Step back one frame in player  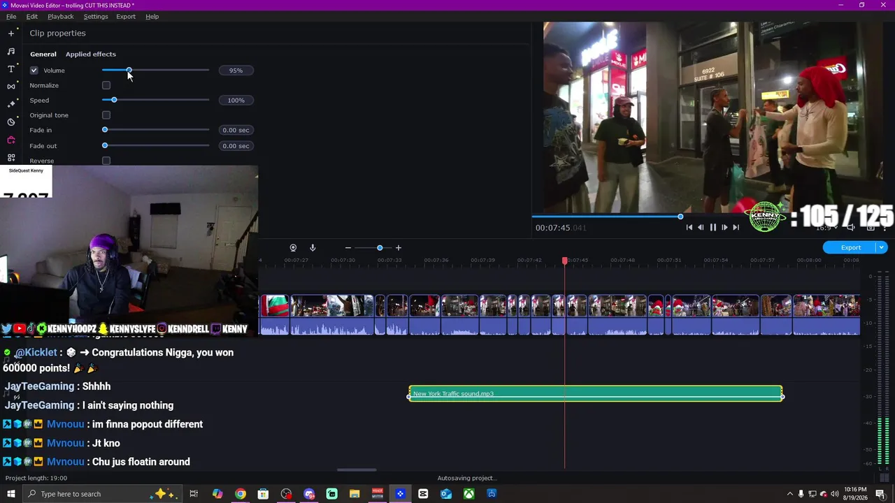[x=701, y=227]
